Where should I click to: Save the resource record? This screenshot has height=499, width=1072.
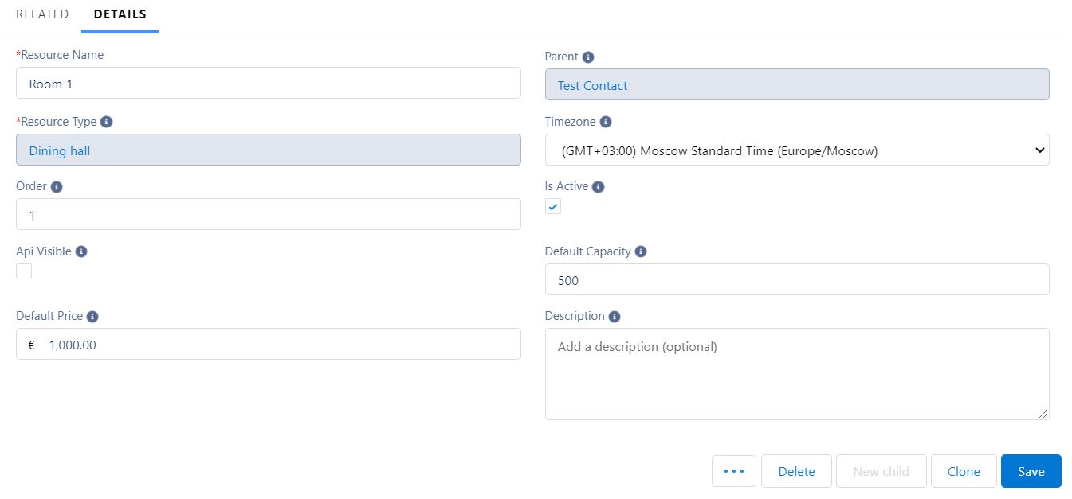point(1031,471)
